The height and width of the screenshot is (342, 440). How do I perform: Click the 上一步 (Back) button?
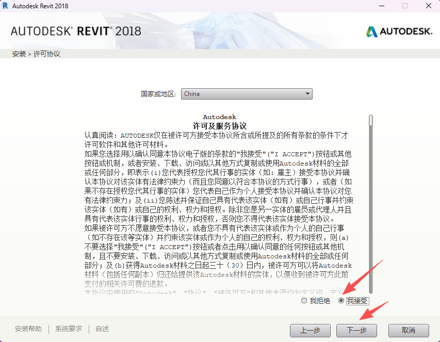[x=310, y=330]
